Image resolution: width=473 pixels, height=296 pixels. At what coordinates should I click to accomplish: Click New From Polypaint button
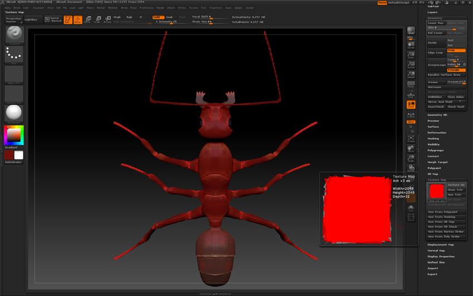coord(446,212)
